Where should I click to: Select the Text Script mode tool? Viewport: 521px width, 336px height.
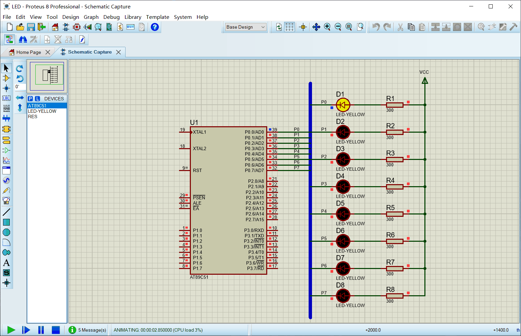[x=6, y=108]
